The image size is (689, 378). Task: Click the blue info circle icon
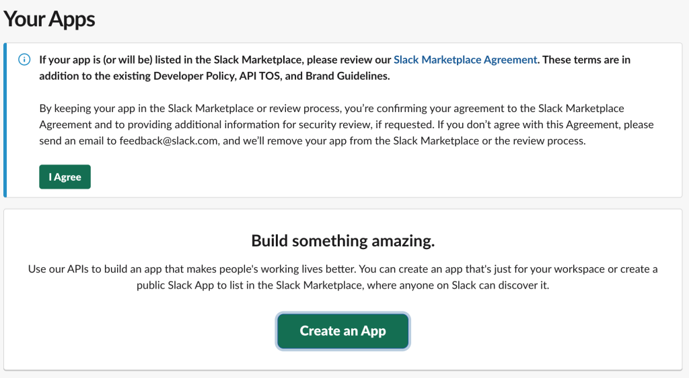(x=24, y=59)
